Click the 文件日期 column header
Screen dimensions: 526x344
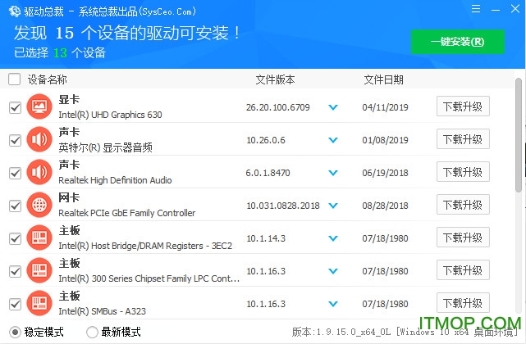click(383, 79)
